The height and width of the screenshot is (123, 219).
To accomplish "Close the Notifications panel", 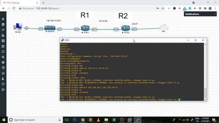I will (x=215, y=14).
